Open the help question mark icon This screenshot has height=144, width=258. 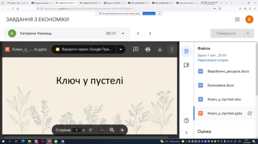186,121
